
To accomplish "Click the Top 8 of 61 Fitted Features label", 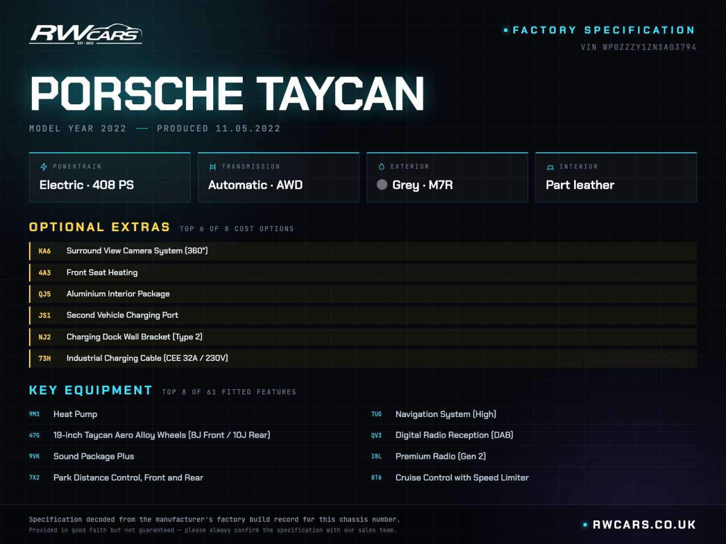I will tap(229, 392).
